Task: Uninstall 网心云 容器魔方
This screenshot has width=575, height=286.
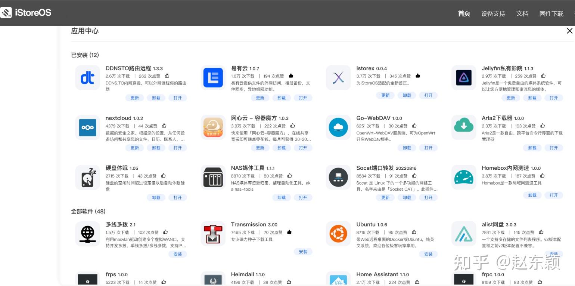Action: 282,148
